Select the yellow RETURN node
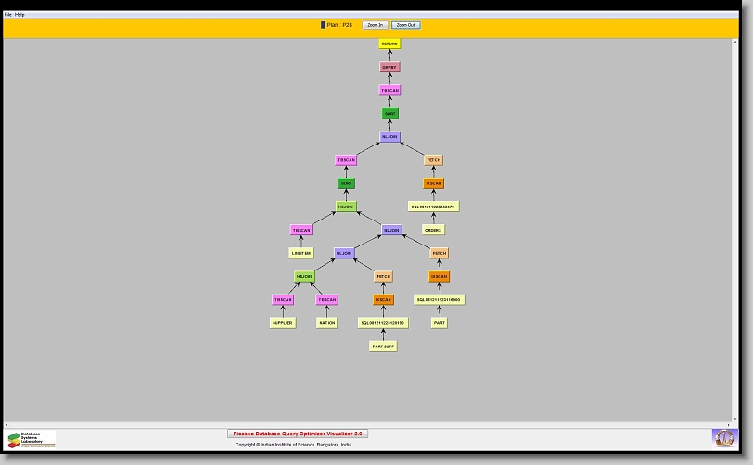The image size is (753, 465). 389,44
